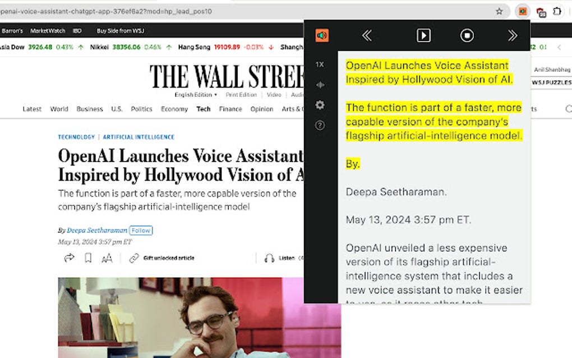Viewport: 572px width, 358px height.
Task: Expand more market tickers with the right chevron
Action: pos(560,48)
